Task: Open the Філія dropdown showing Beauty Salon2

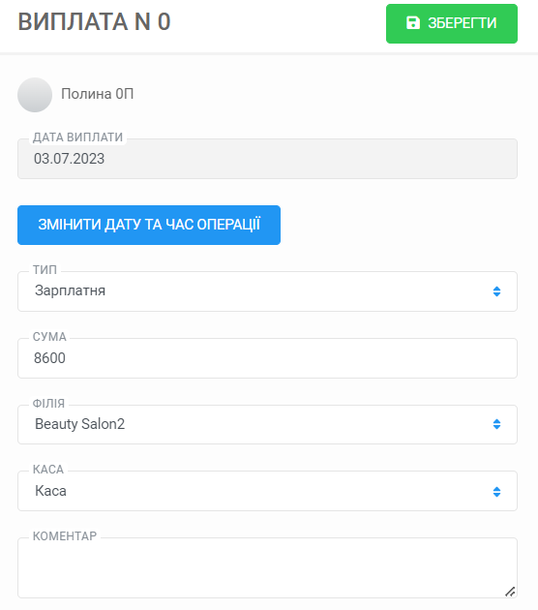Action: [267, 424]
